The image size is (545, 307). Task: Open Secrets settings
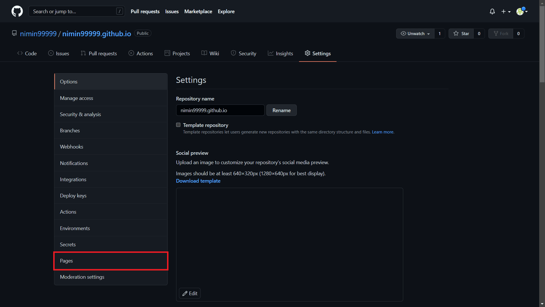(x=111, y=244)
